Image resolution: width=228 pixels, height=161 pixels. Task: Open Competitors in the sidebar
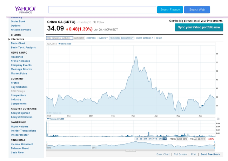(x=18, y=95)
